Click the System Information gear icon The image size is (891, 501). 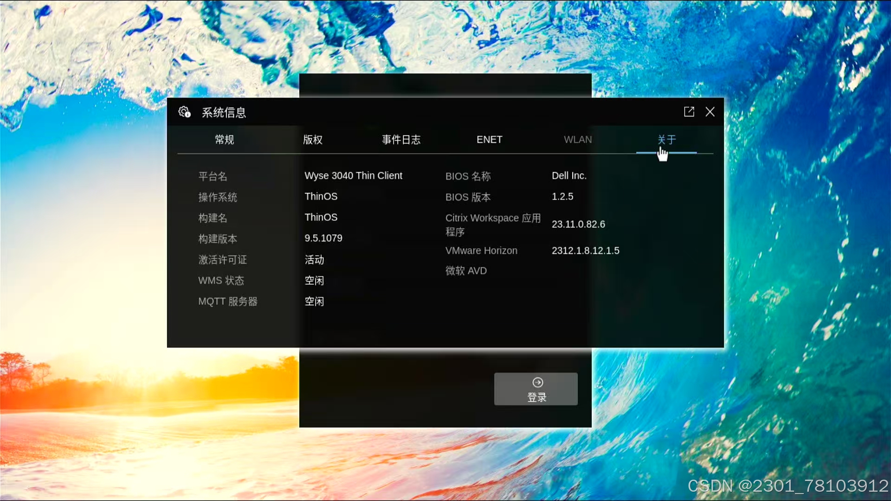point(184,112)
